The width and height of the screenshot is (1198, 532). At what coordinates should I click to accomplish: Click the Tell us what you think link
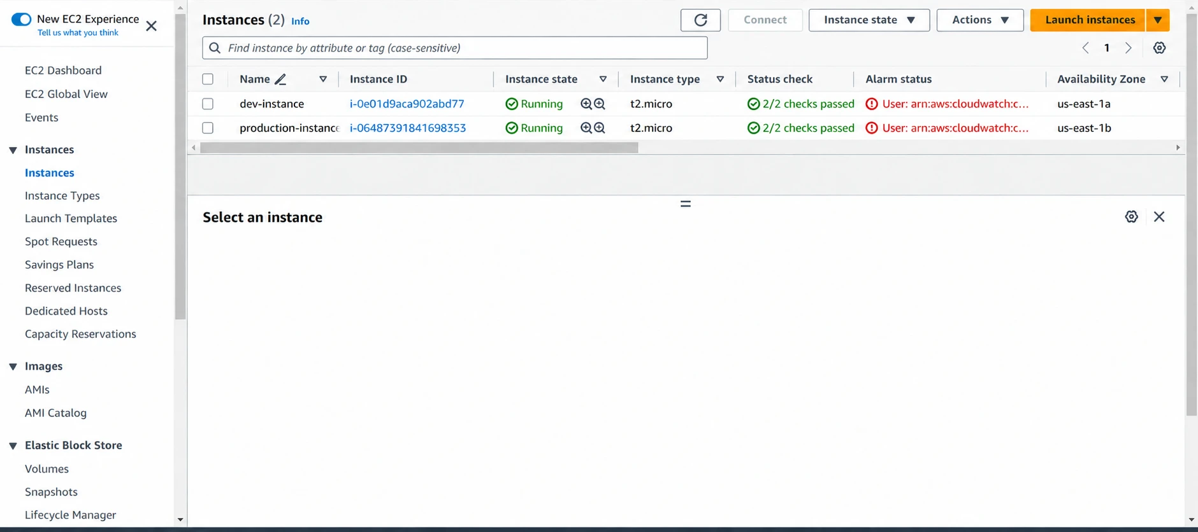click(78, 32)
